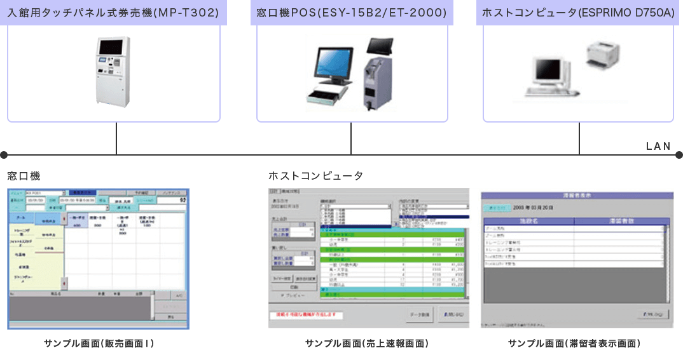Click the host computer and printer image

(570, 67)
